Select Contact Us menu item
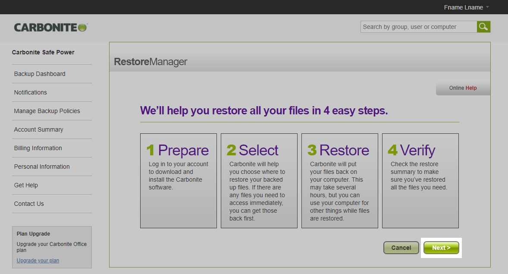508x274 pixels. pos(29,204)
